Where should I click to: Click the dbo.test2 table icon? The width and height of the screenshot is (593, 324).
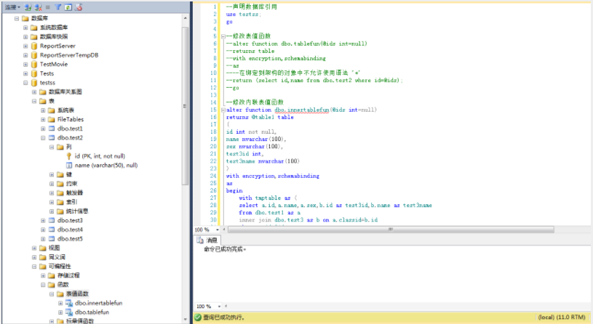pos(52,138)
